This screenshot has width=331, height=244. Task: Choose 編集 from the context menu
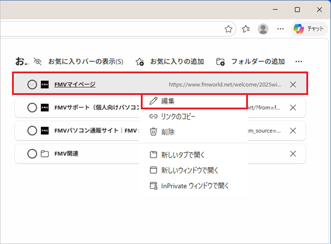click(194, 101)
